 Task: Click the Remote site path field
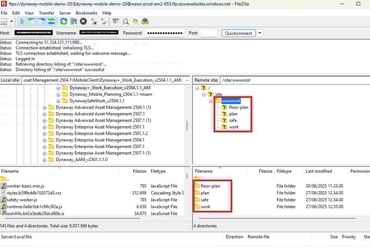(x=295, y=80)
